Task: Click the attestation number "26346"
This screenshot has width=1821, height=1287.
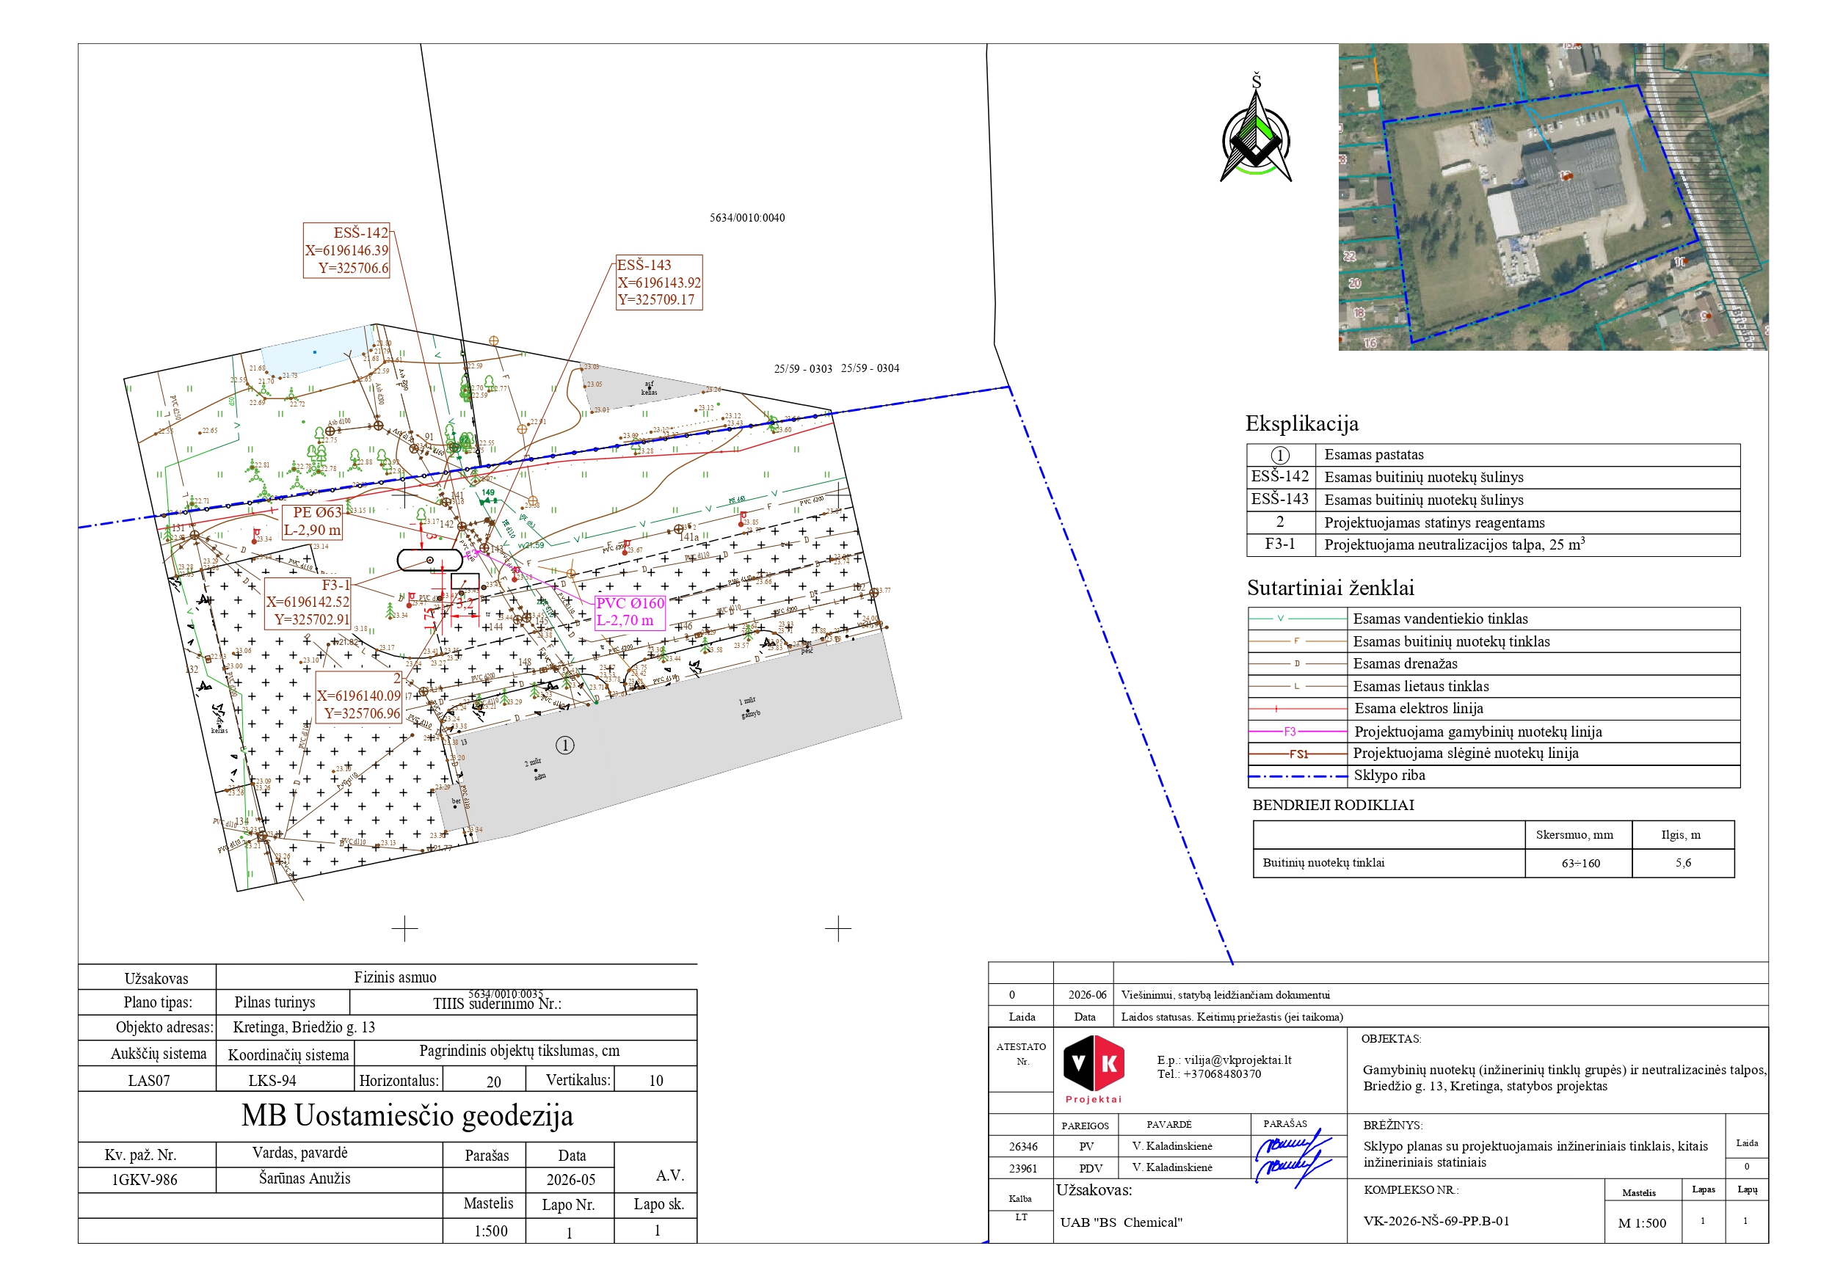Action: tap(1023, 1148)
